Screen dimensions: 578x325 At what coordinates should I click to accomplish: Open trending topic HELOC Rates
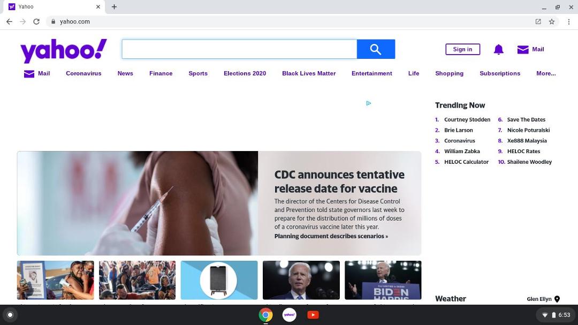tap(523, 151)
